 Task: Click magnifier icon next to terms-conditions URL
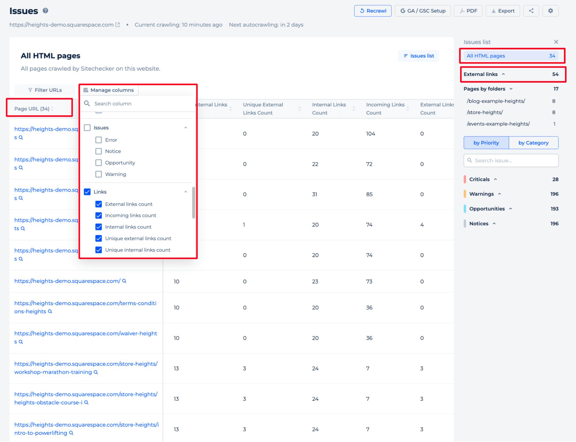coord(50,311)
